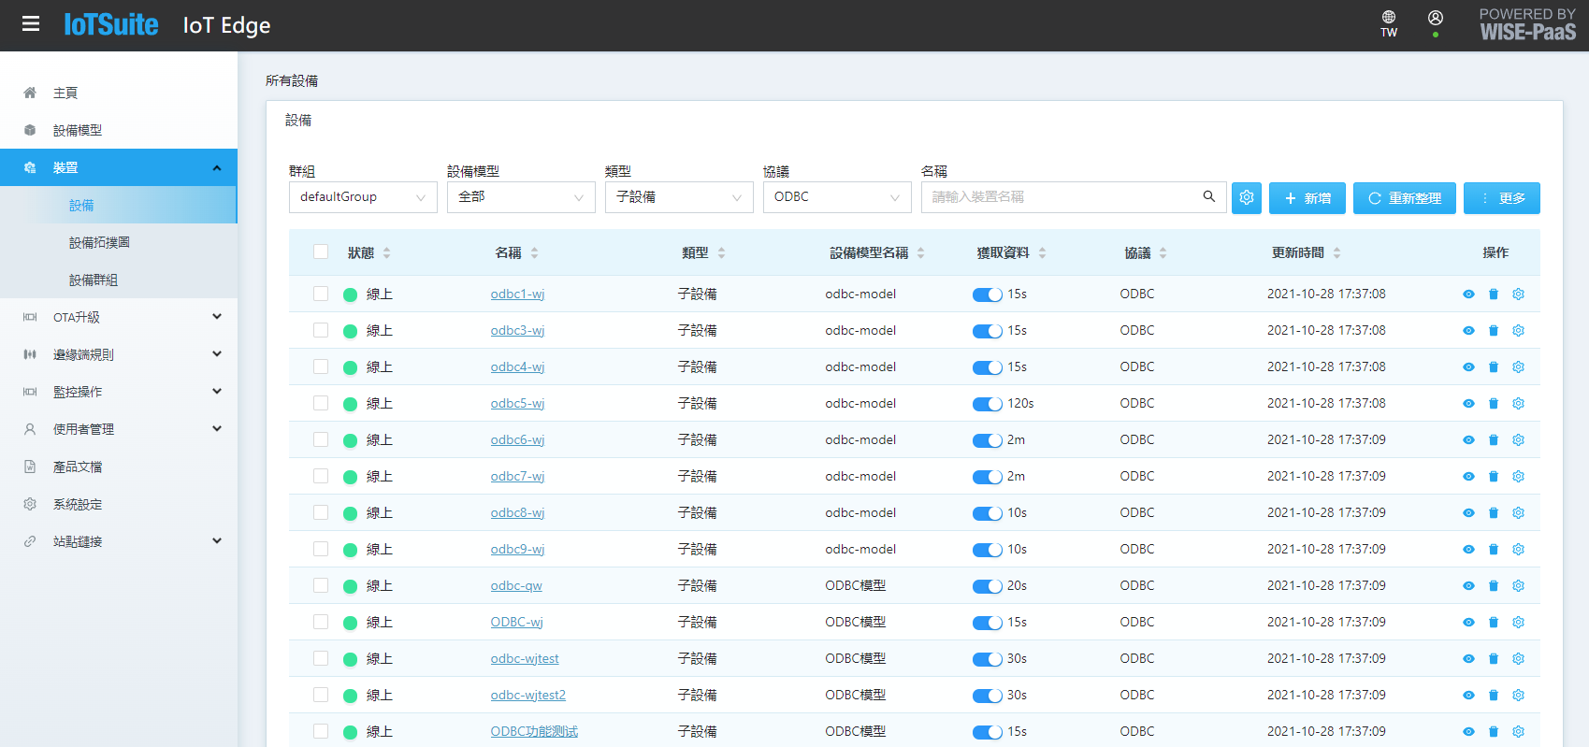
Task: Open the 群組 defaultGroup dropdown
Action: pos(363,197)
